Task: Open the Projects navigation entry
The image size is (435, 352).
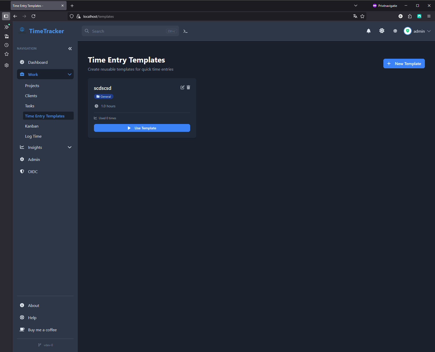Action: pyautogui.click(x=32, y=86)
